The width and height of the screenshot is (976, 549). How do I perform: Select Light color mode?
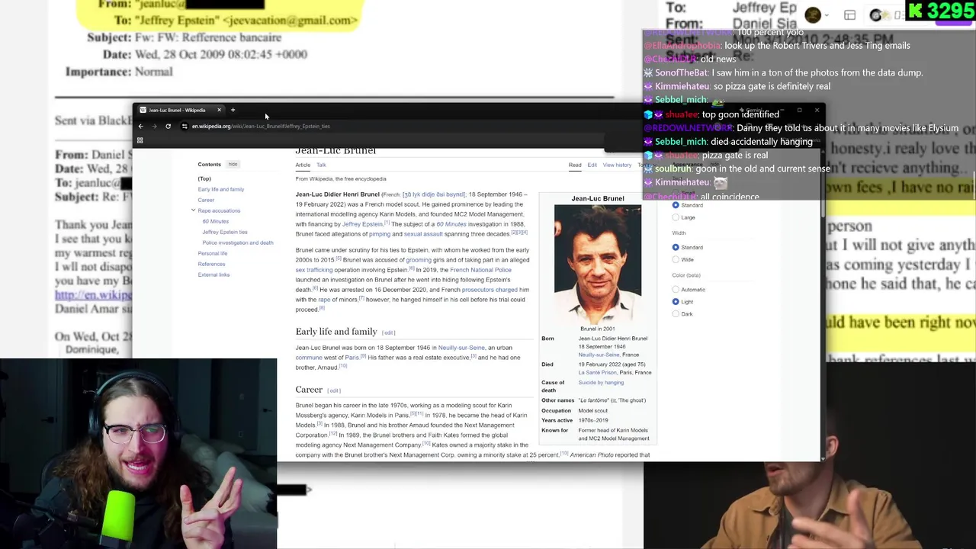pos(676,302)
